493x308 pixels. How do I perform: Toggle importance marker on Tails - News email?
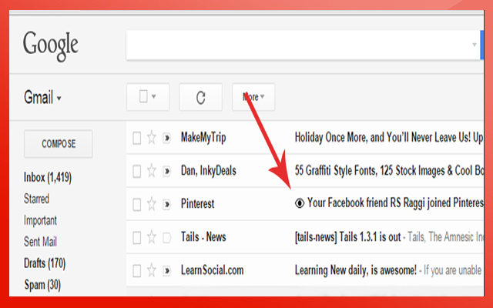166,238
